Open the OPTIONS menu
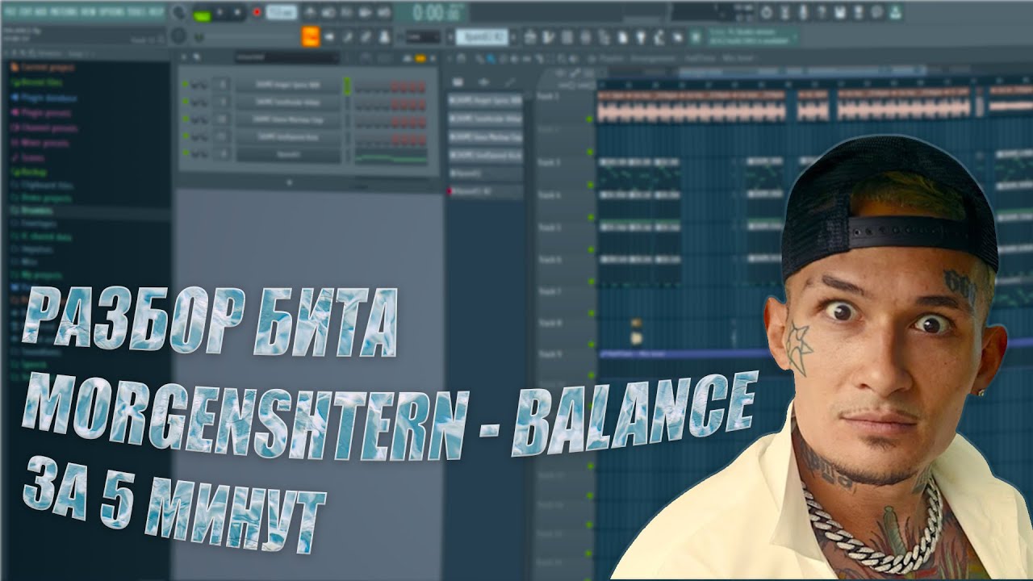The image size is (1033, 581). click(111, 12)
